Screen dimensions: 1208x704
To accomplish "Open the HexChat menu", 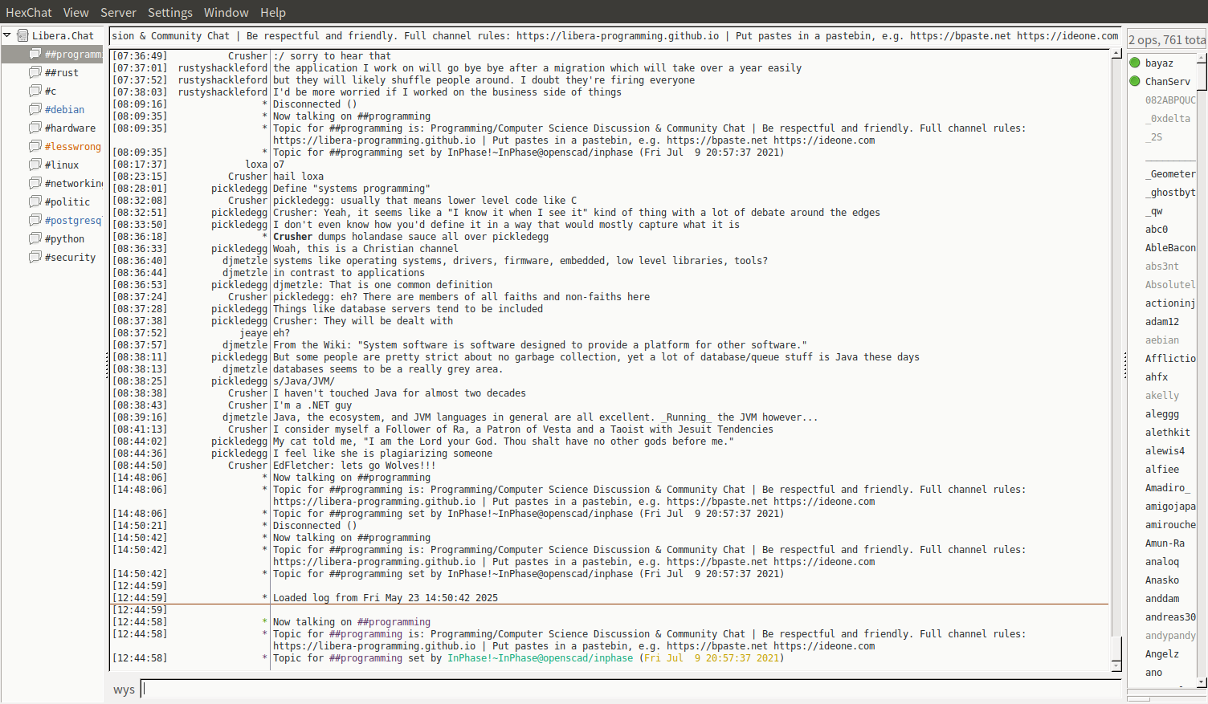I will pyautogui.click(x=28, y=12).
